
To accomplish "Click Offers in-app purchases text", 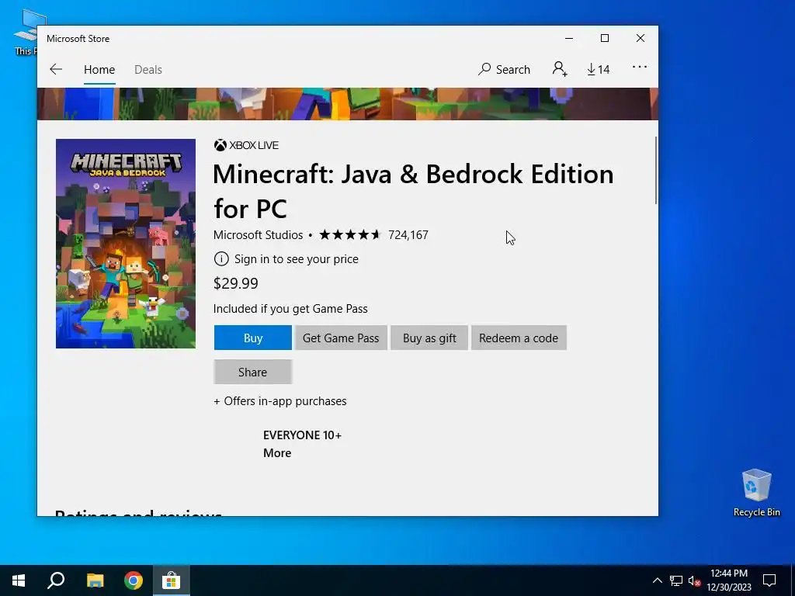I will tap(279, 401).
